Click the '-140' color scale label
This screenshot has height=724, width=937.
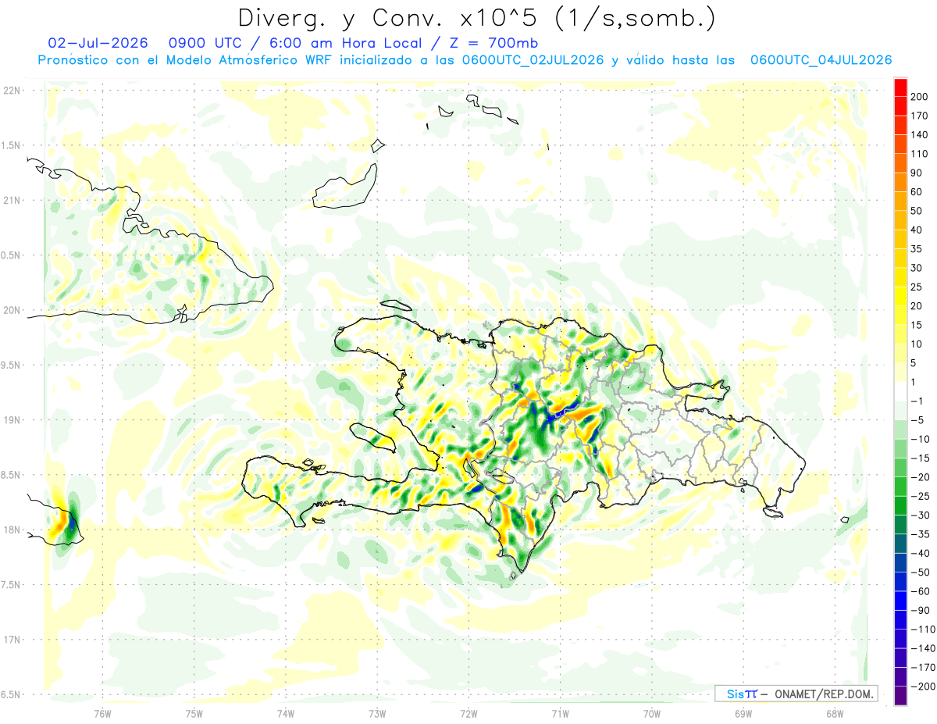pos(923,647)
